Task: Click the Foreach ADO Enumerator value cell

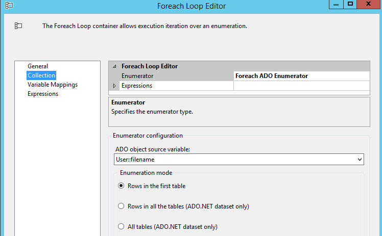Action: (x=301, y=76)
